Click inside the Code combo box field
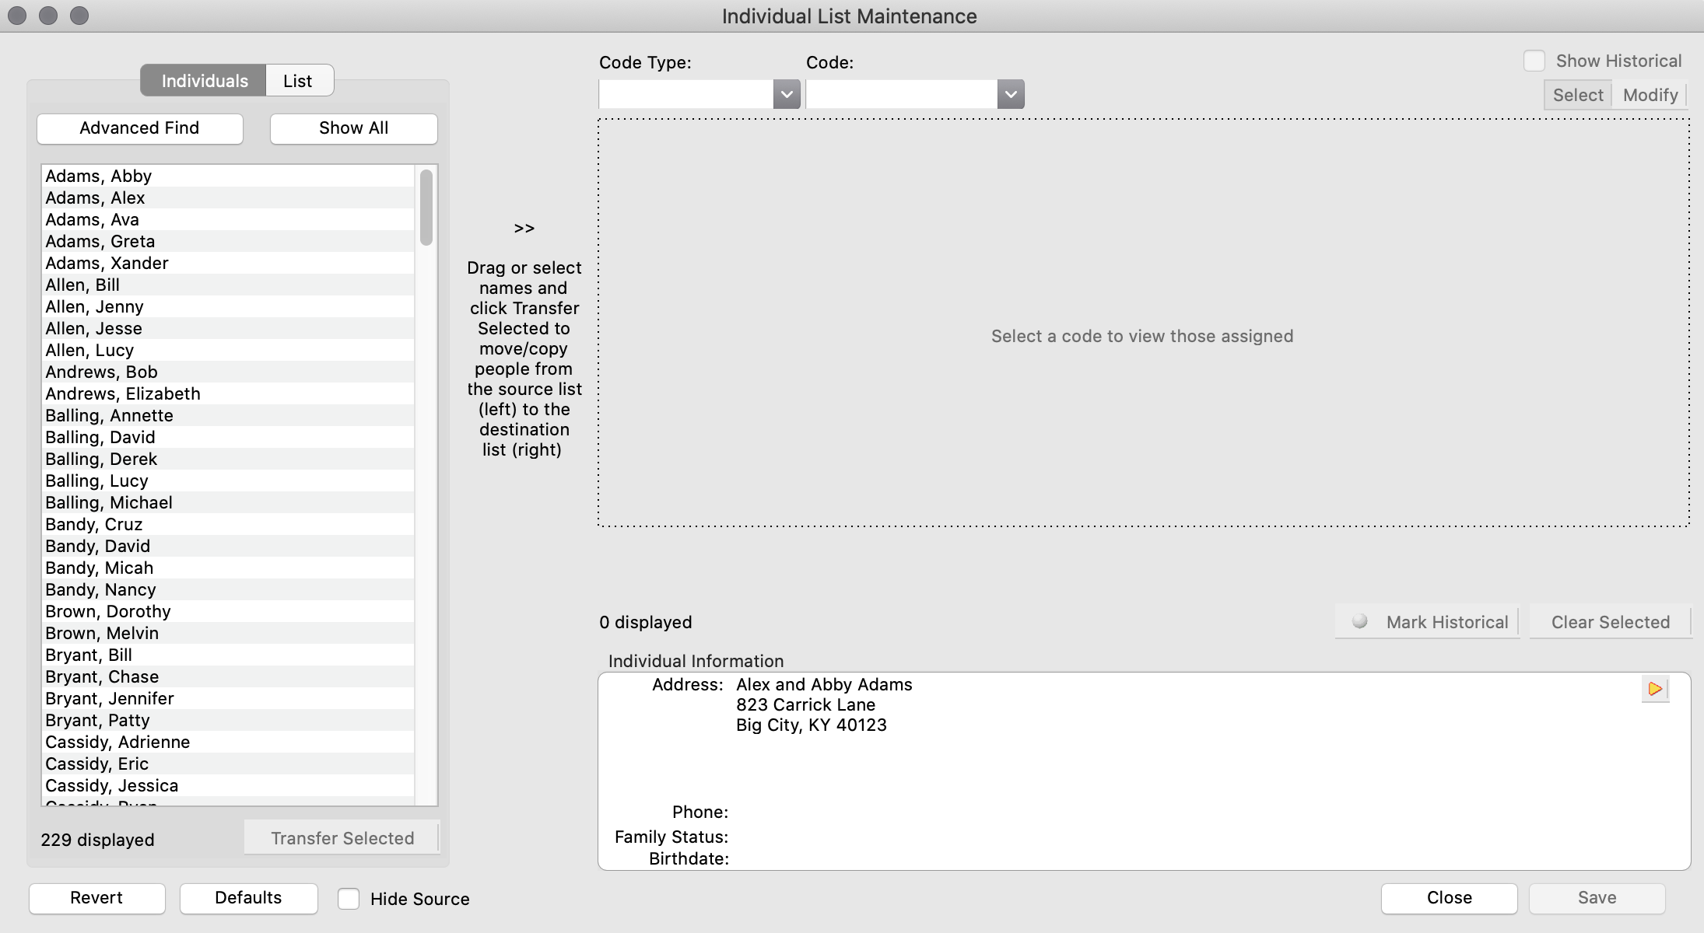Screen dimensions: 1704x933 tap(903, 95)
